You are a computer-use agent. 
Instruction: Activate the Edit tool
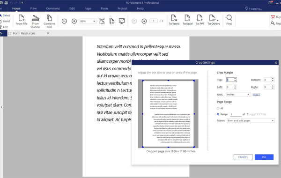click(4, 27)
